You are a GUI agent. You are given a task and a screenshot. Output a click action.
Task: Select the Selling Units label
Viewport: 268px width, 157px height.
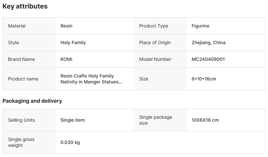coord(21,120)
